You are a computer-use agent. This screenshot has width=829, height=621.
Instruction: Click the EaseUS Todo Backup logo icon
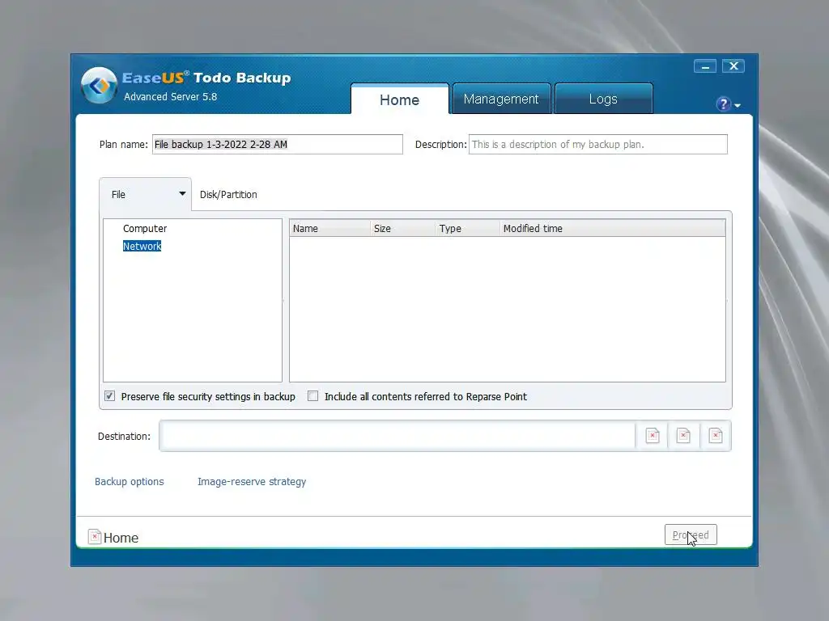point(99,85)
